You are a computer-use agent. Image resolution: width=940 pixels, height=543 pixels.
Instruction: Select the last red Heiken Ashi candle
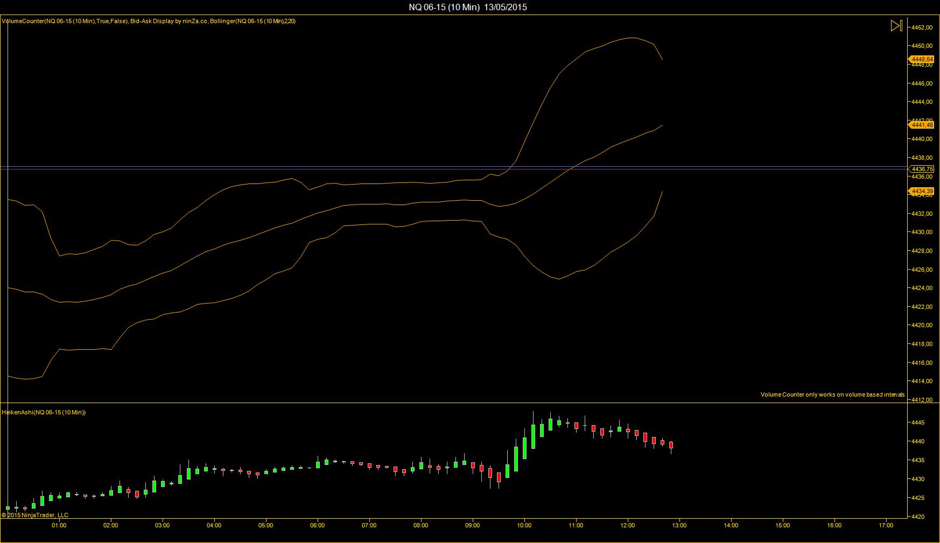pyautogui.click(x=671, y=446)
